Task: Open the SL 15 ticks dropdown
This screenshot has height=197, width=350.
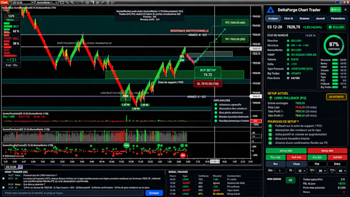Action: 301,171
